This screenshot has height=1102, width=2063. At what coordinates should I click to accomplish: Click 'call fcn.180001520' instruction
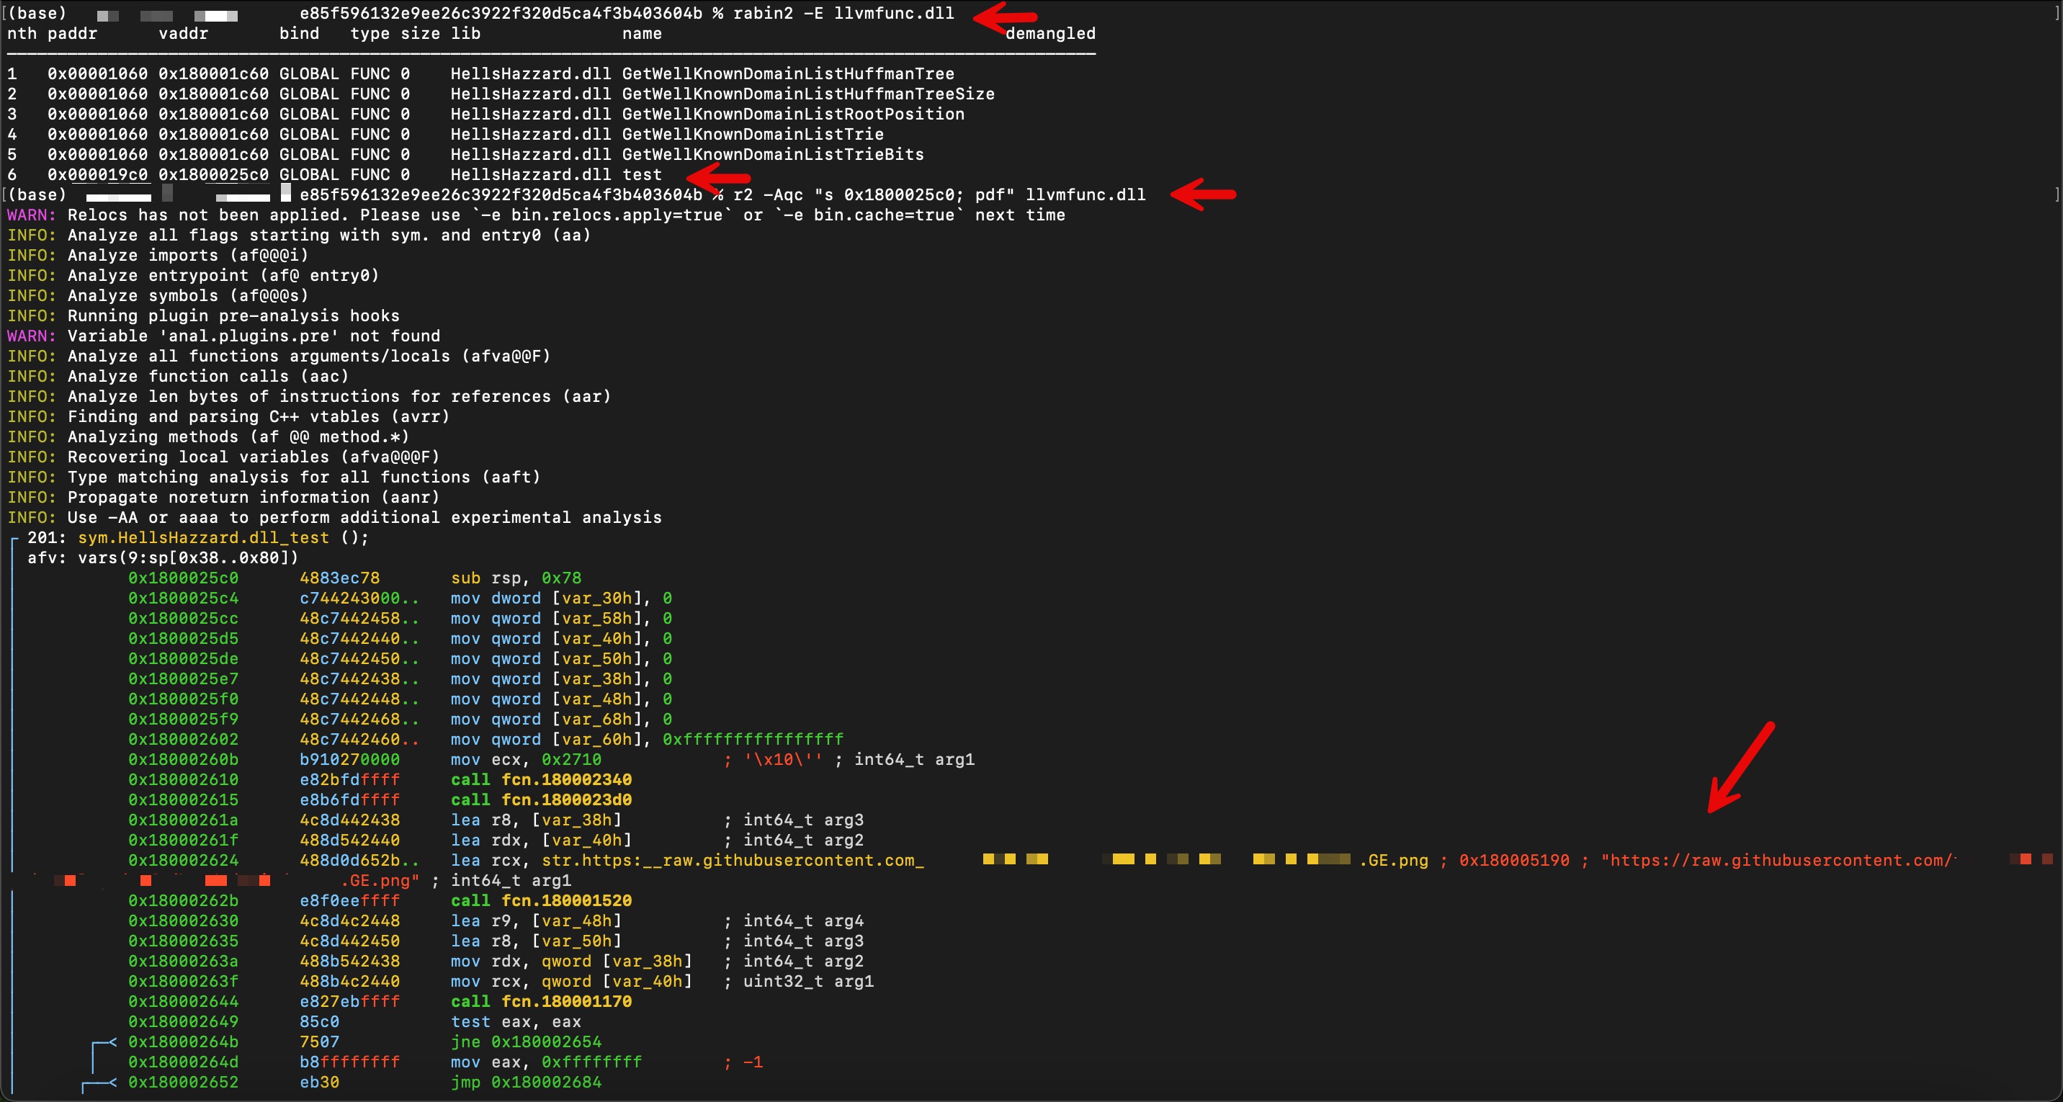click(x=542, y=901)
